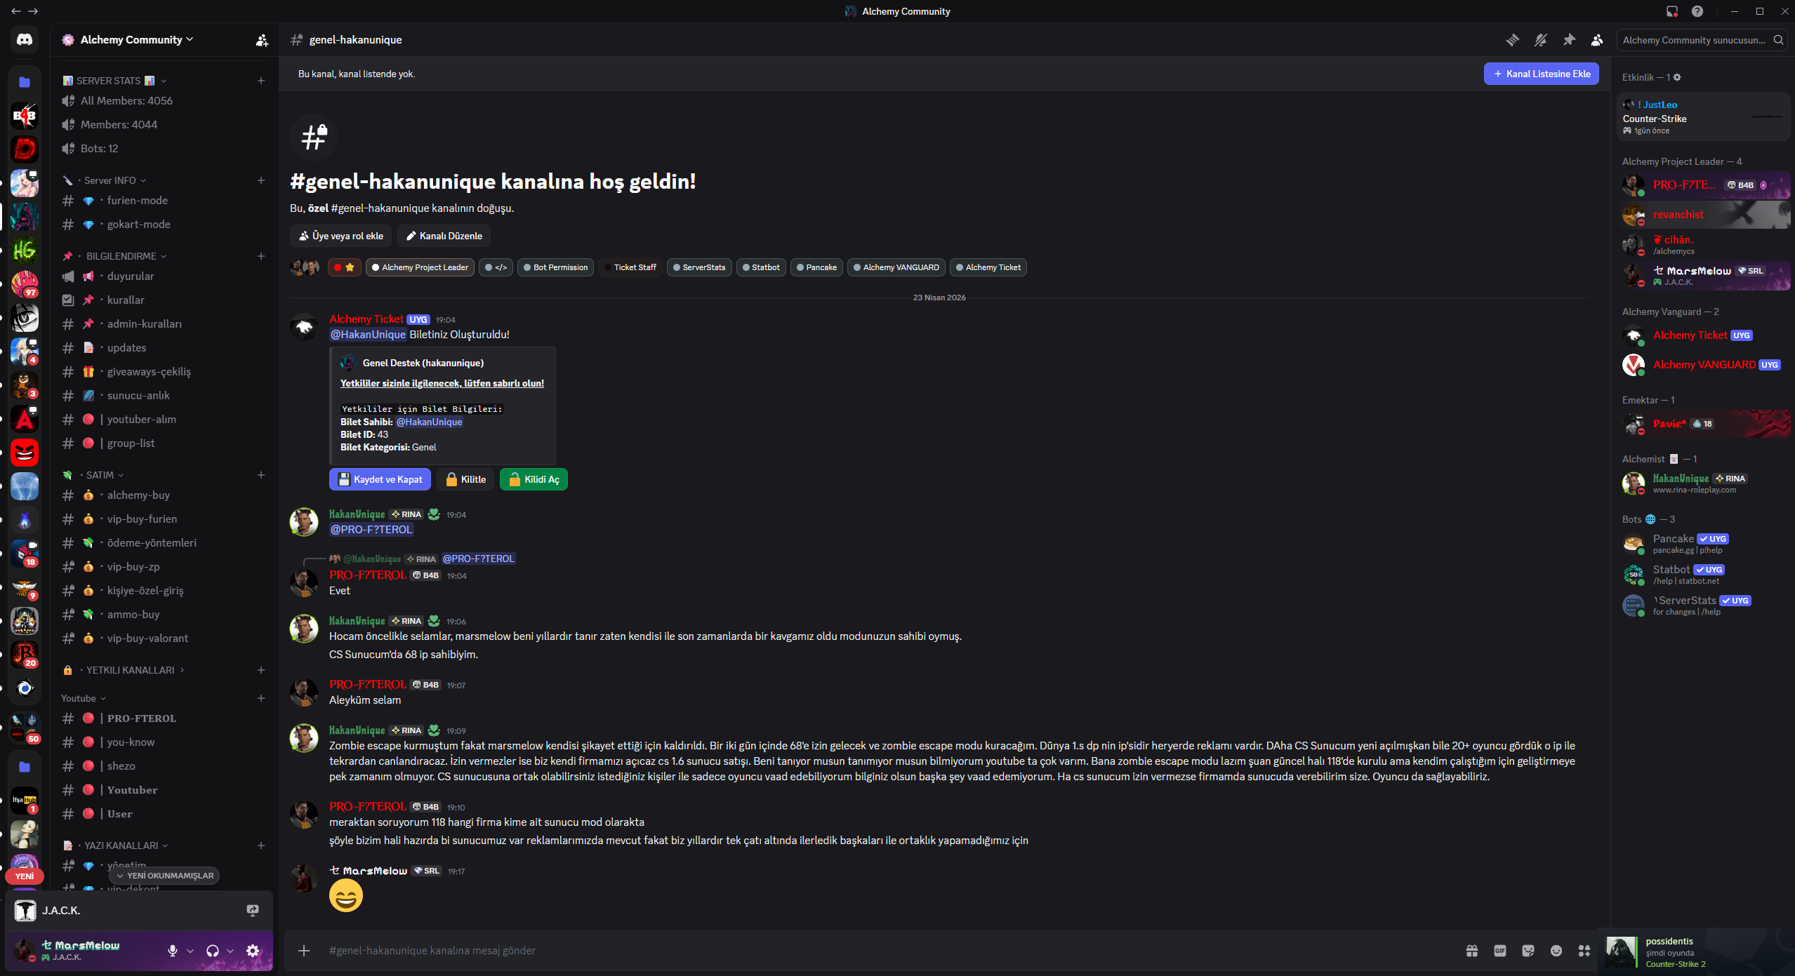Open audio output options arrow

point(230,951)
